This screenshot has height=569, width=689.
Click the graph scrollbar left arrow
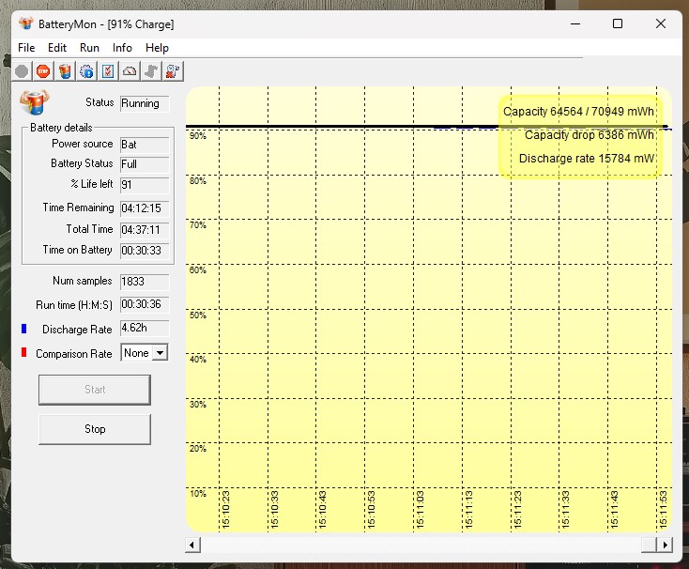click(x=192, y=546)
